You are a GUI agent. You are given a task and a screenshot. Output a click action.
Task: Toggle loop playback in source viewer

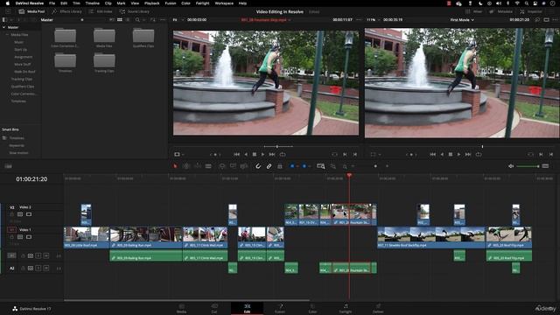pyautogui.click(x=283, y=154)
